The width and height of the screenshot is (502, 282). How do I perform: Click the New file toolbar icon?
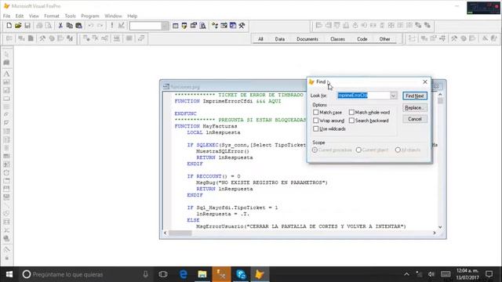click(x=9, y=26)
